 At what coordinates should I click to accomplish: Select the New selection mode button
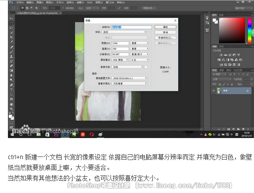click(x=22, y=8)
